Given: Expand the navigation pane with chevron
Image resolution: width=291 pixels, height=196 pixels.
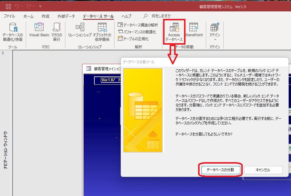Looking at the screenshot, I should 3,53.
